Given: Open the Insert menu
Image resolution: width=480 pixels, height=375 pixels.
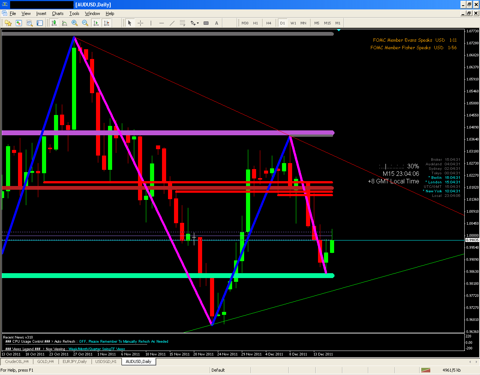Looking at the screenshot, I should pyautogui.click(x=41, y=13).
